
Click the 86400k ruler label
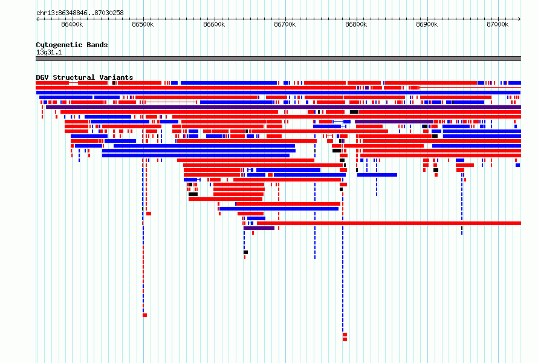(72, 24)
